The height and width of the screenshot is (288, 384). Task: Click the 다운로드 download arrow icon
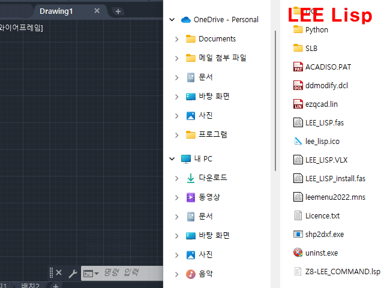191,178
